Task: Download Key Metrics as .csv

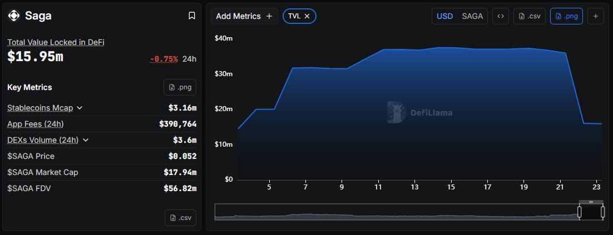Action: pyautogui.click(x=180, y=218)
